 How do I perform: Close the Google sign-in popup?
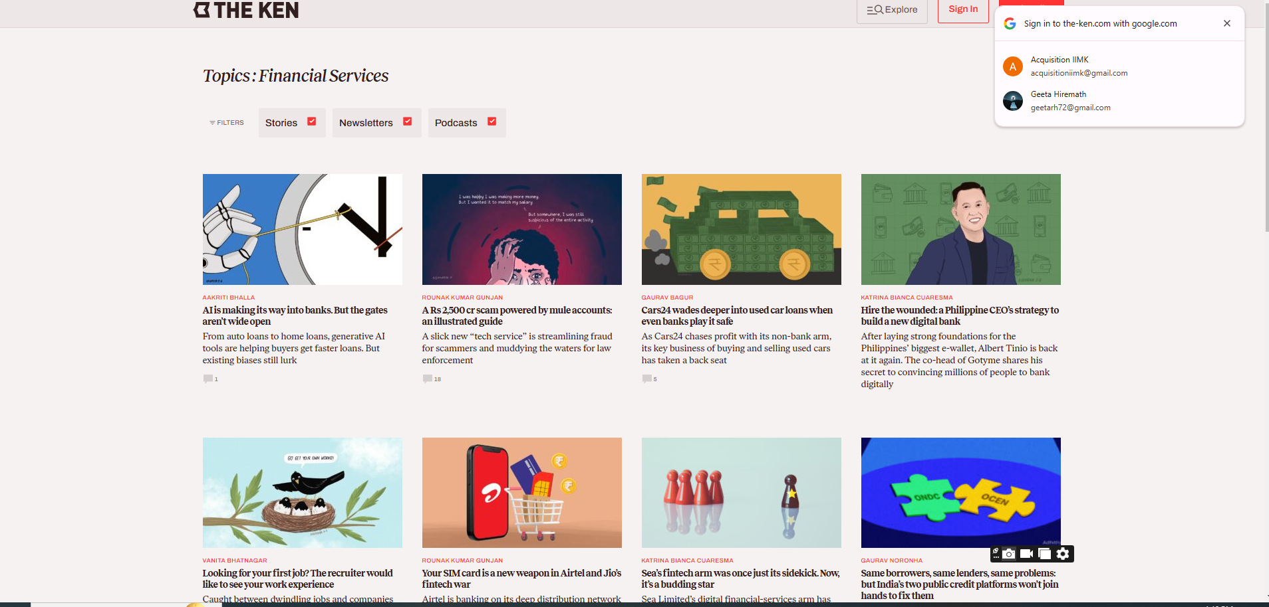pos(1226,23)
